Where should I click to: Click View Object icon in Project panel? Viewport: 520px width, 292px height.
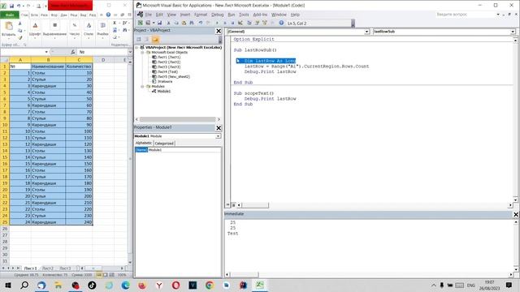pyautogui.click(x=146, y=40)
